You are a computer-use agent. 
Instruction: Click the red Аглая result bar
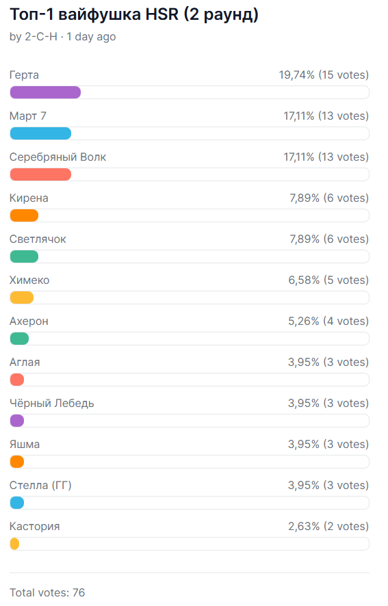17,380
